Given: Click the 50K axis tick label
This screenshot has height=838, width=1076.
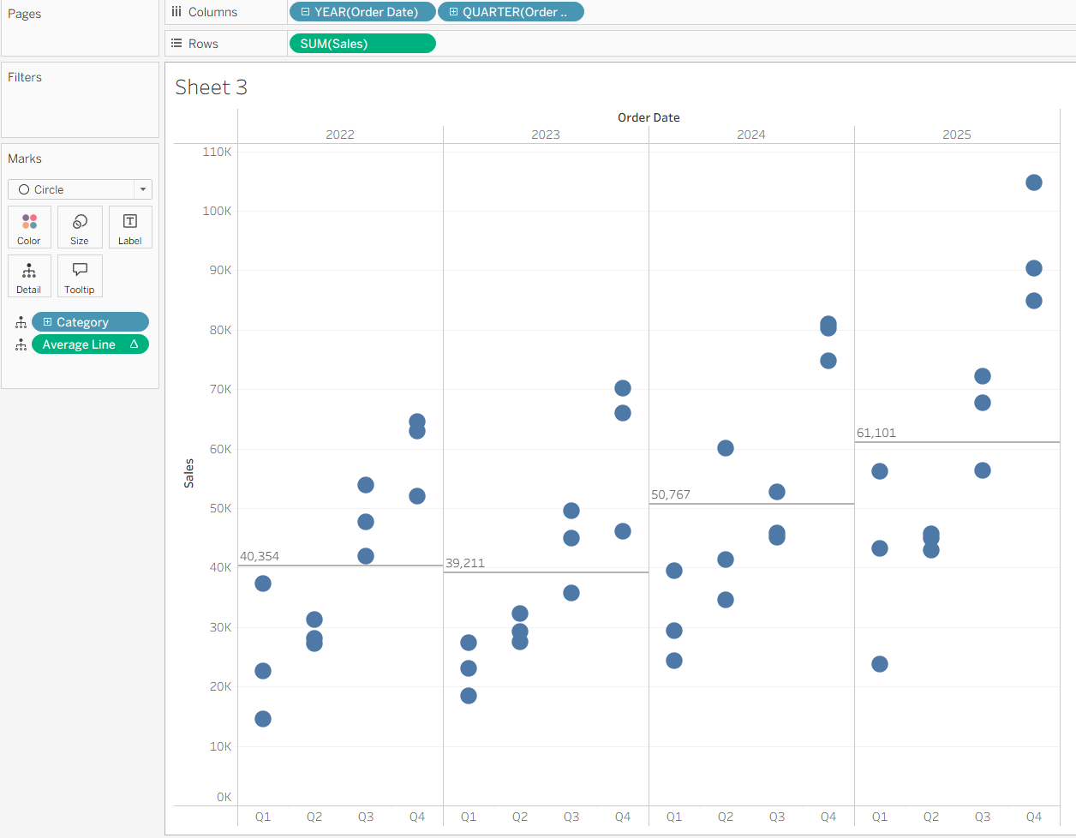Looking at the screenshot, I should [220, 508].
